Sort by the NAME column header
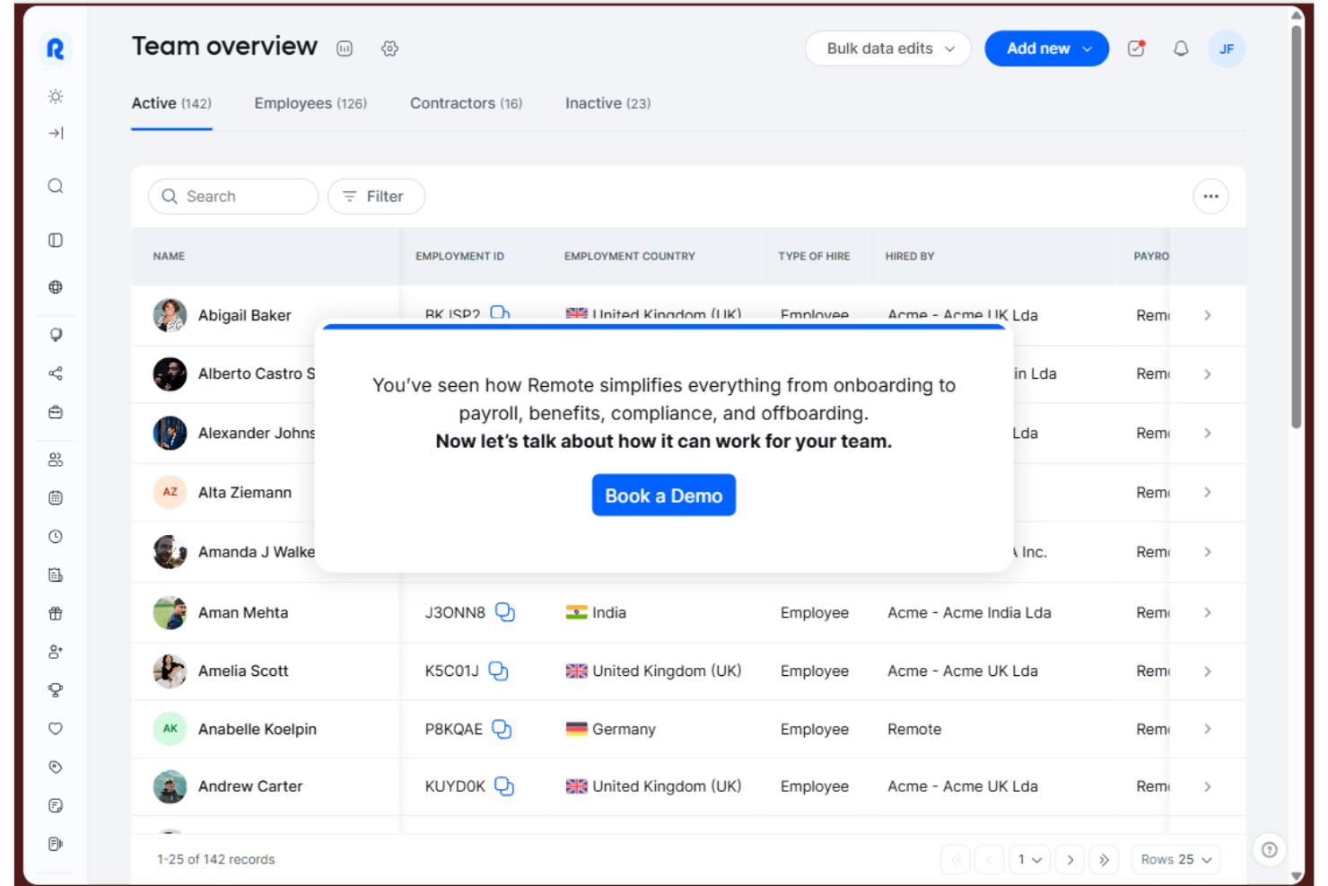Viewport: 1328px width, 886px height. tap(169, 256)
